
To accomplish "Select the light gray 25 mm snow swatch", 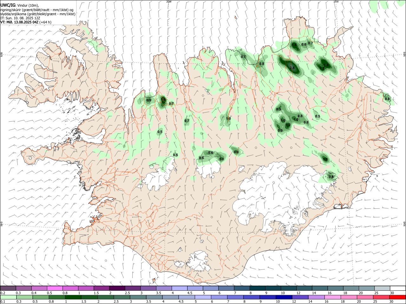I will coord(382,288).
